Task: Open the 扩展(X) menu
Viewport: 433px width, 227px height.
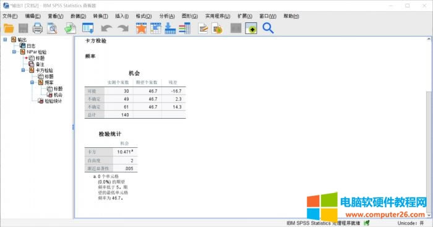Action: [x=245, y=16]
